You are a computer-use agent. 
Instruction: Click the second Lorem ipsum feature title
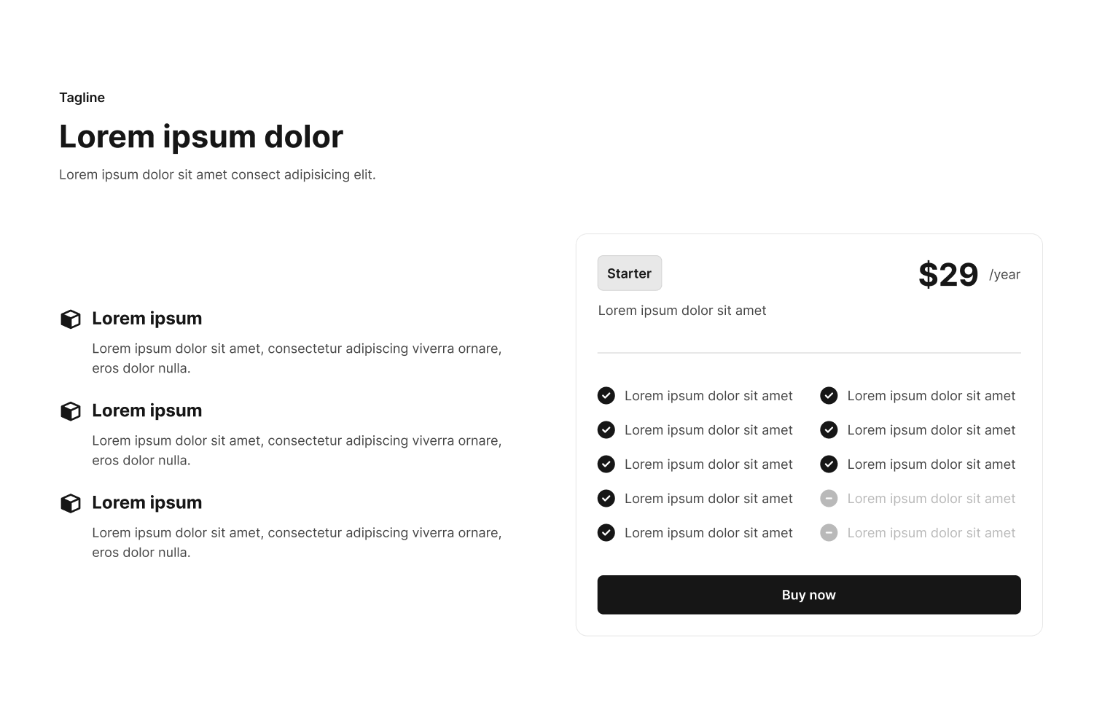(147, 410)
